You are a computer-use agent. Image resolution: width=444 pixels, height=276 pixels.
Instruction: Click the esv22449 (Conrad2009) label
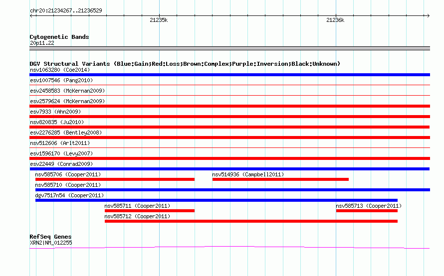point(61,164)
